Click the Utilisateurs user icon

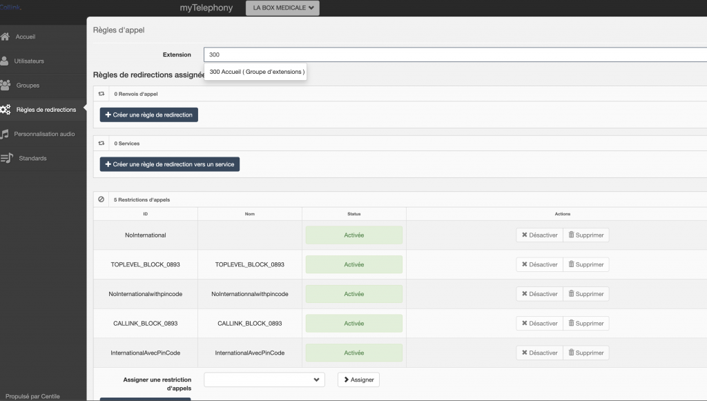pos(6,61)
